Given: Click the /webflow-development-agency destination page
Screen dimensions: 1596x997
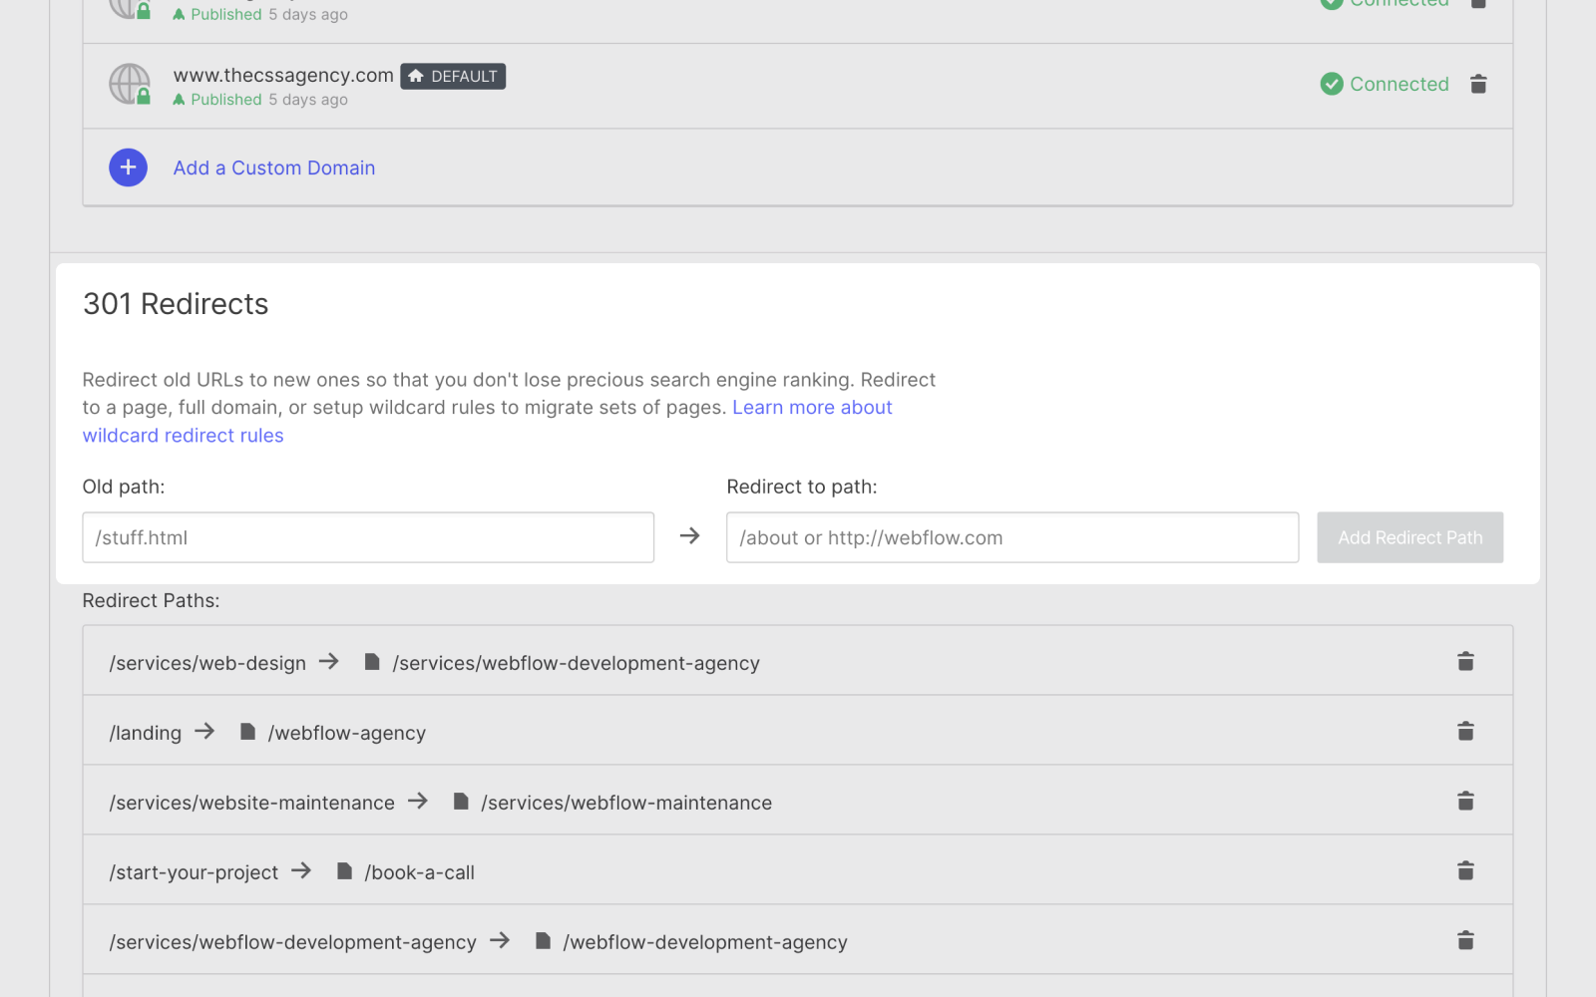Looking at the screenshot, I should pyautogui.click(x=704, y=943).
